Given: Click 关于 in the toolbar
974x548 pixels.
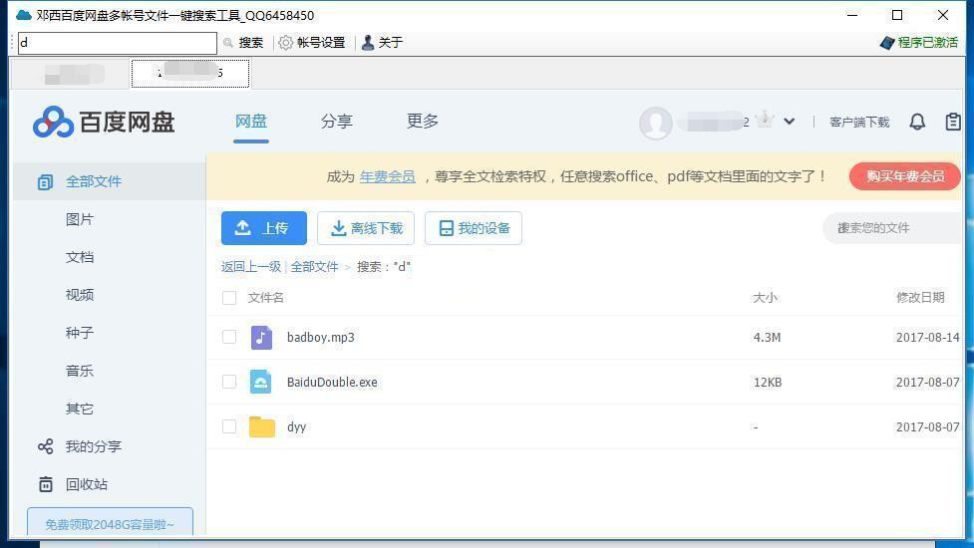Looking at the screenshot, I should (391, 42).
